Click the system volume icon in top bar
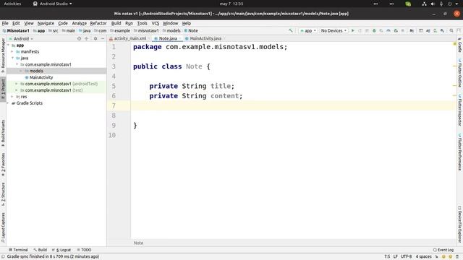Image resolution: width=463 pixels, height=260 pixels. click(x=433, y=4)
